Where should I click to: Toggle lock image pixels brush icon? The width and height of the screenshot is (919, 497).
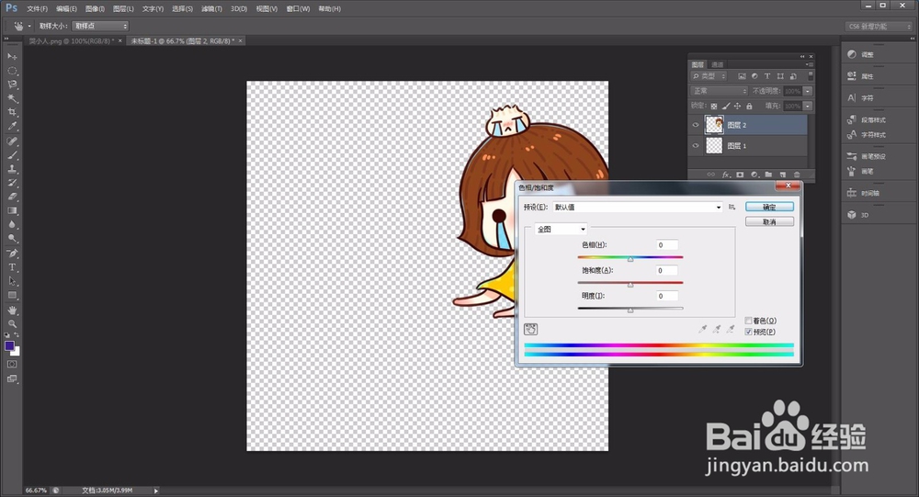pos(726,106)
